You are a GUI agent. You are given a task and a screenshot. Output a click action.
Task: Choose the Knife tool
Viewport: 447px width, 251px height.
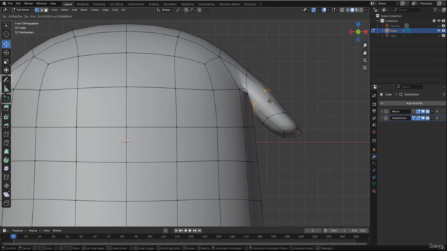tap(6, 143)
